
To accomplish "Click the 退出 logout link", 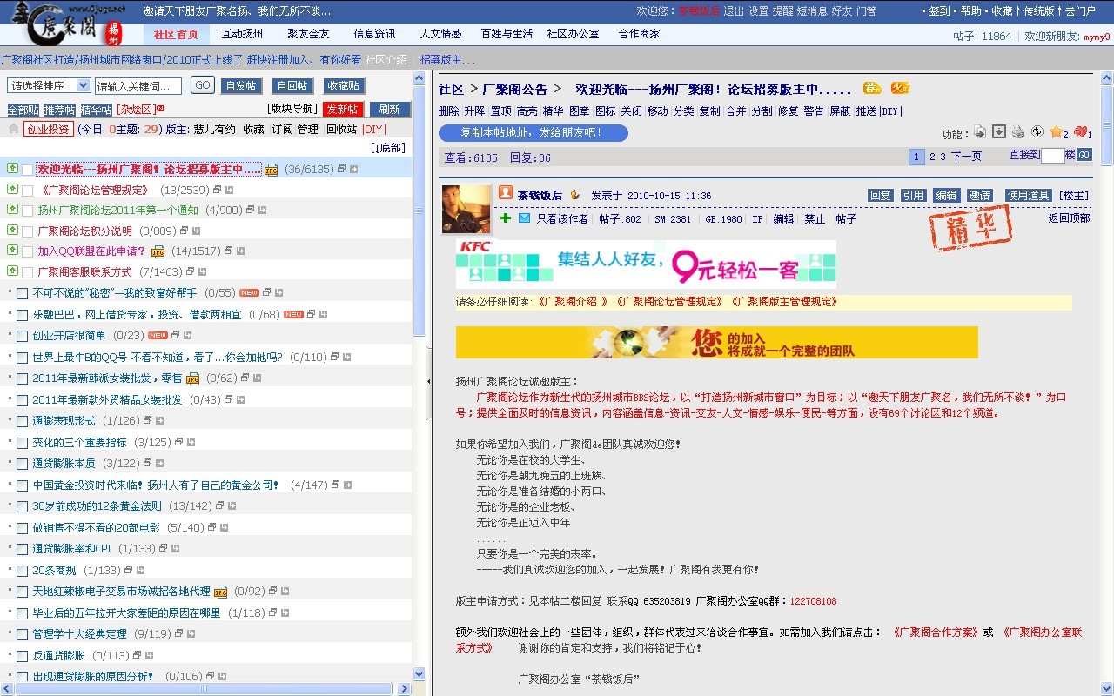I will [x=734, y=11].
